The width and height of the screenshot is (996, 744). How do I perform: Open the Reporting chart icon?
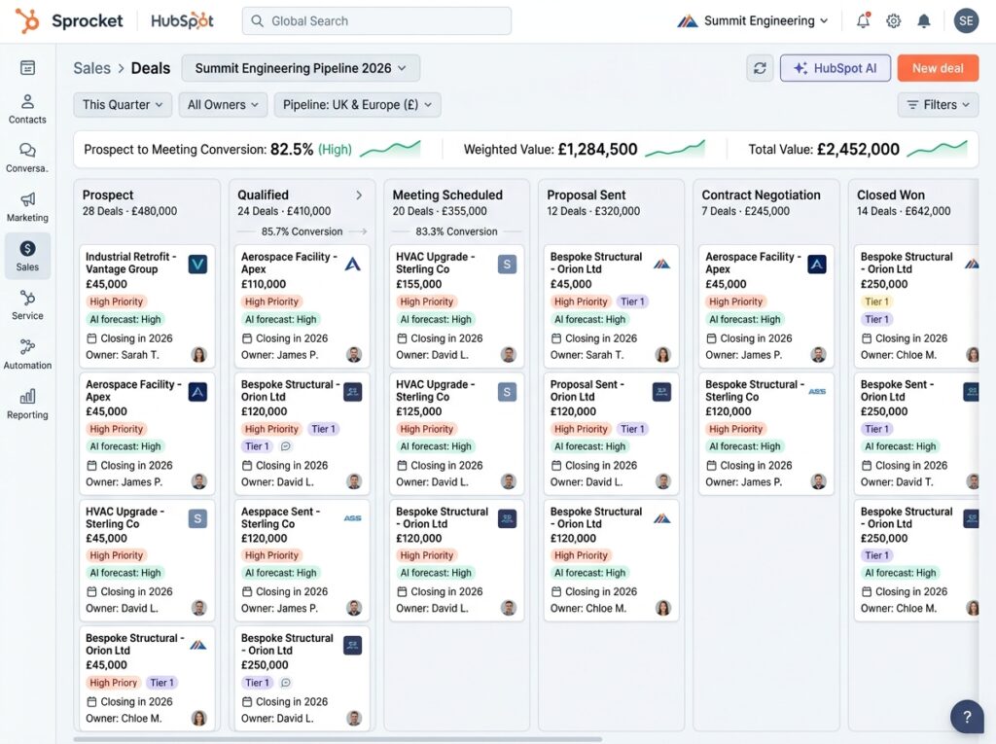[27, 404]
